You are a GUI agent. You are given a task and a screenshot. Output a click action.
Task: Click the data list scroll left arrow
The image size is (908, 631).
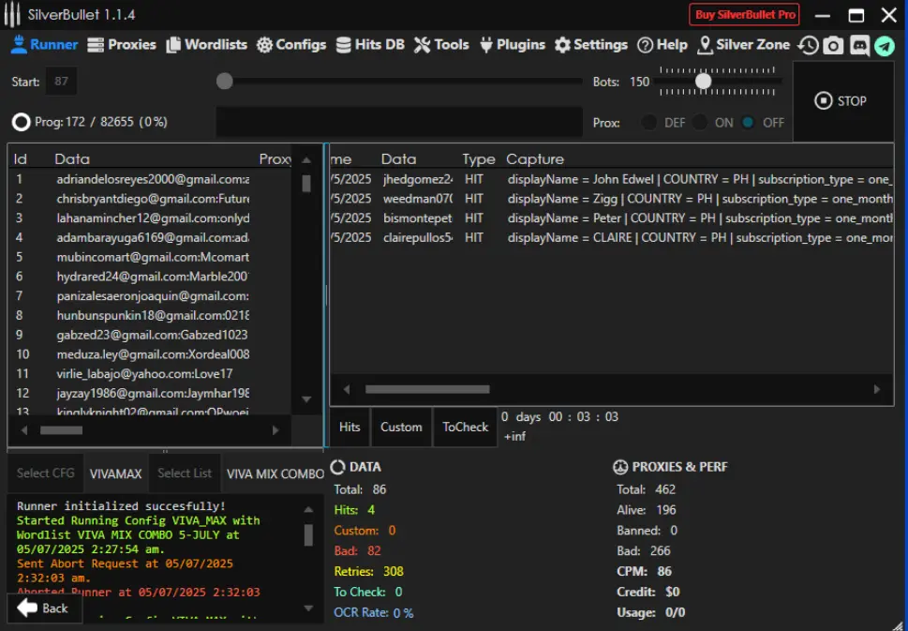pyautogui.click(x=23, y=430)
